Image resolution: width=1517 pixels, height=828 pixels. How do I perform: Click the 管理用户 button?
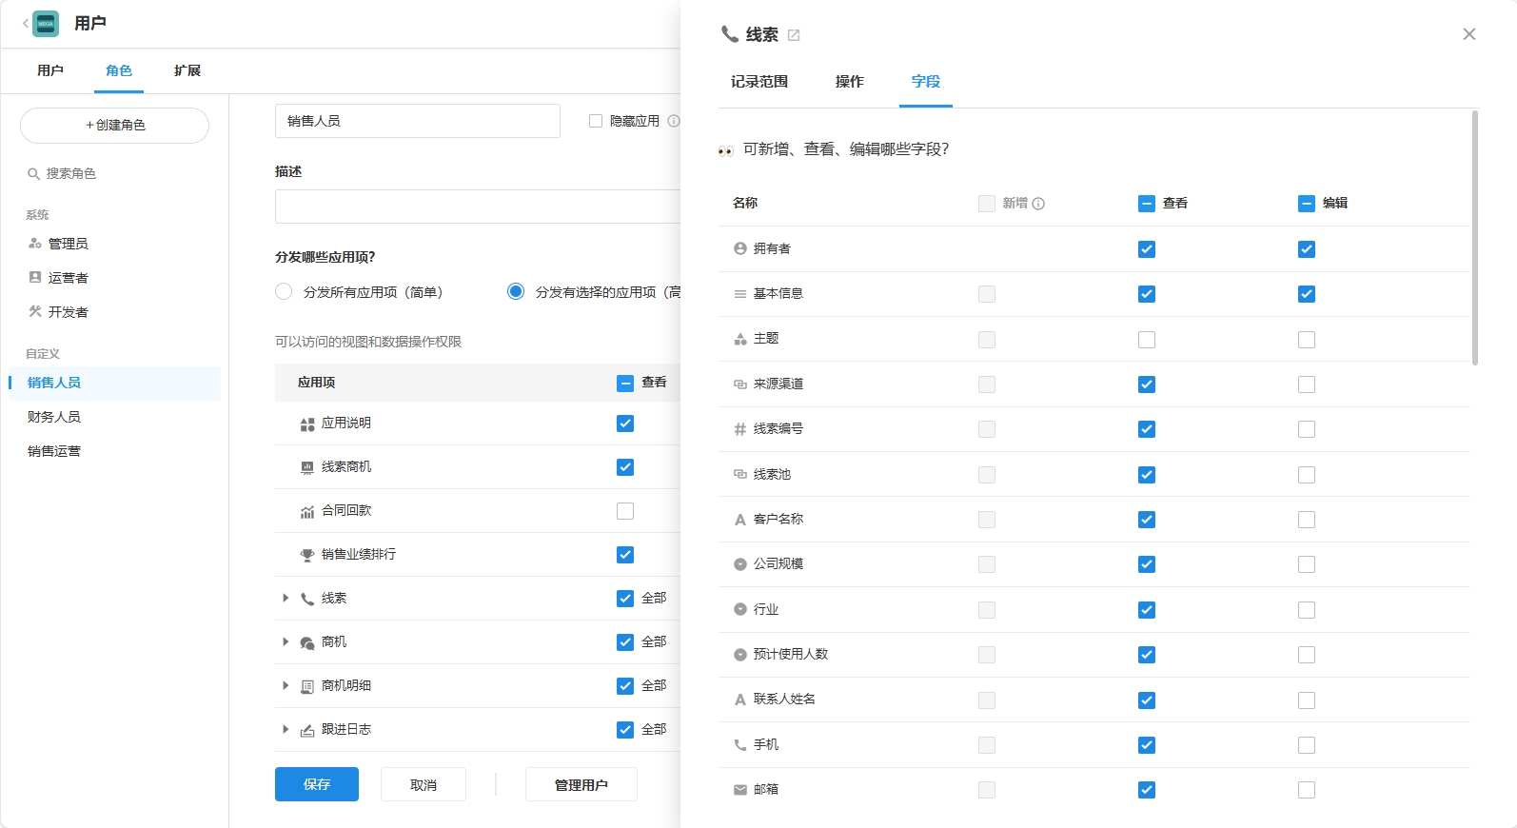coord(581,784)
